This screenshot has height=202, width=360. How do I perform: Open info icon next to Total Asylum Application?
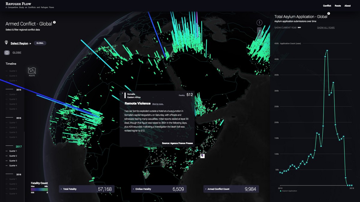(x=329, y=13)
